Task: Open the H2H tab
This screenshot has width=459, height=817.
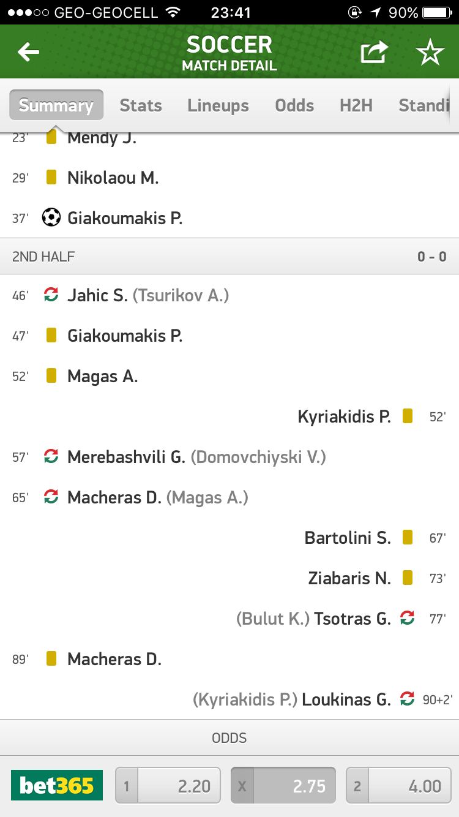Action: (356, 105)
